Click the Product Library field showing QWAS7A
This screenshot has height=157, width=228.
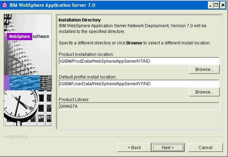tap(139, 106)
